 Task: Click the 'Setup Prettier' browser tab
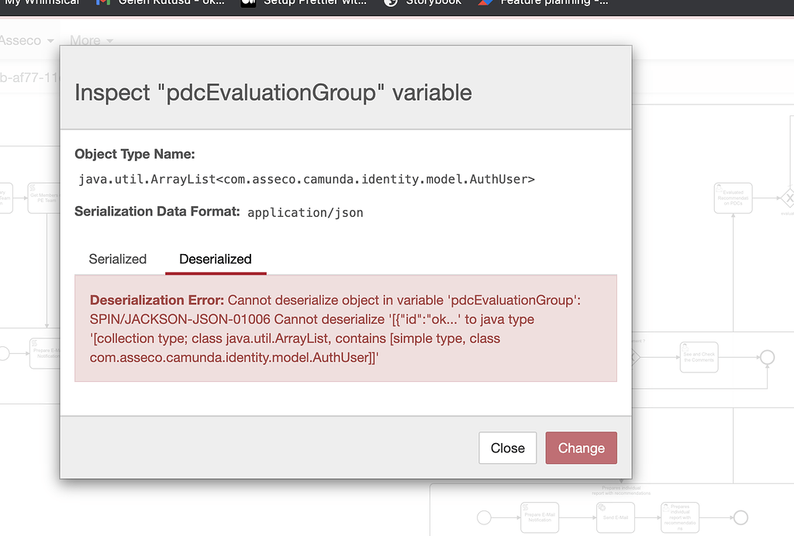pyautogui.click(x=304, y=2)
